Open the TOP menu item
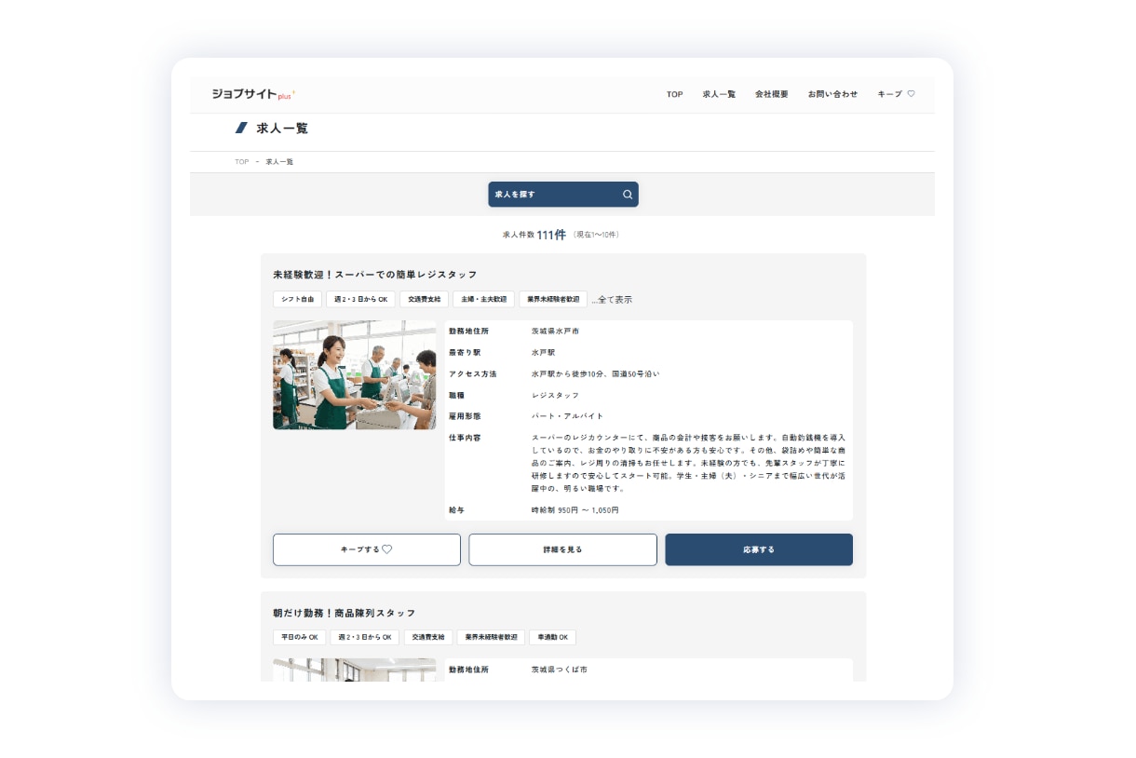This screenshot has height=758, width=1136. coord(674,94)
